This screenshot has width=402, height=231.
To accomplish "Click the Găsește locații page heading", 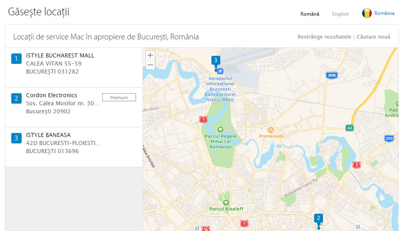I will (39, 12).
